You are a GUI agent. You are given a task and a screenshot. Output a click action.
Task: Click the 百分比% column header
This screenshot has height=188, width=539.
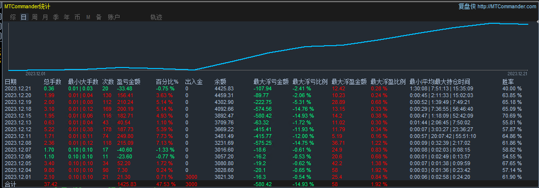click(x=167, y=82)
